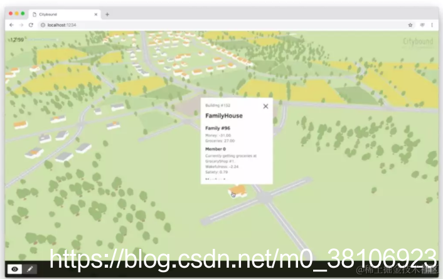Select the pencil edit tool

click(x=29, y=269)
